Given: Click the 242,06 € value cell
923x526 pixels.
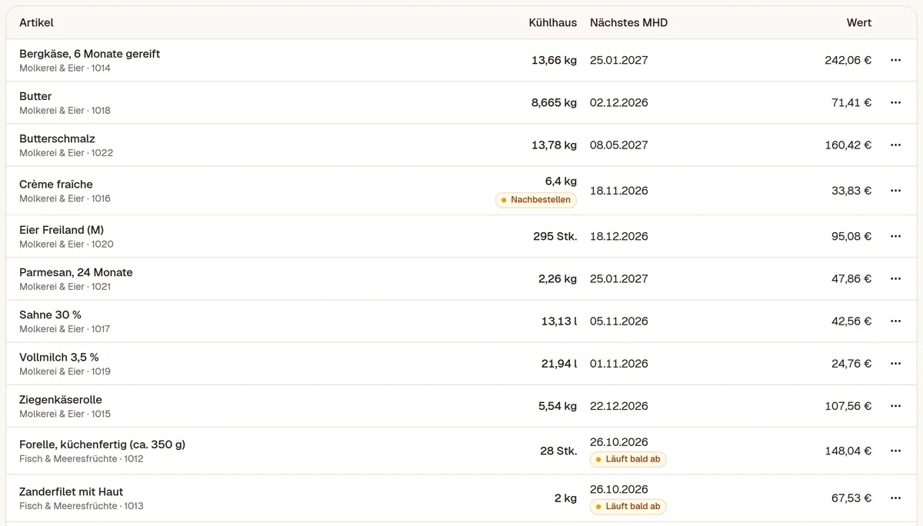Looking at the screenshot, I should pos(848,60).
